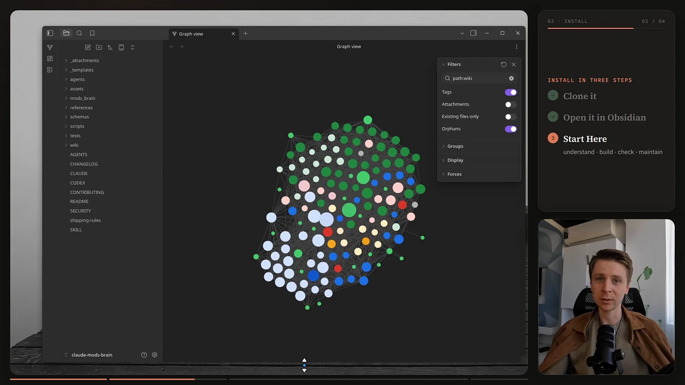The image size is (685, 385).
Task: Open the file explorer folder icon
Action: tap(66, 33)
